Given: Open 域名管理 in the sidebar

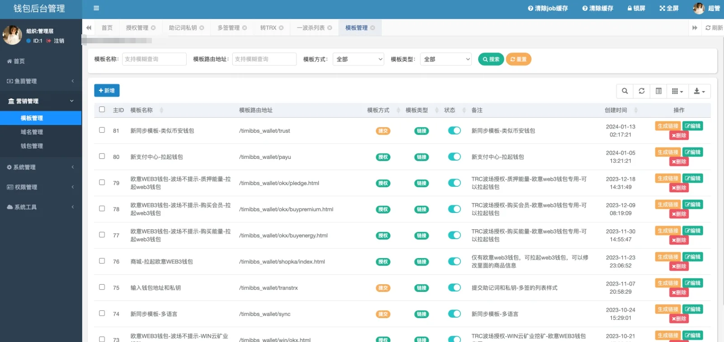Looking at the screenshot, I should pyautogui.click(x=32, y=132).
